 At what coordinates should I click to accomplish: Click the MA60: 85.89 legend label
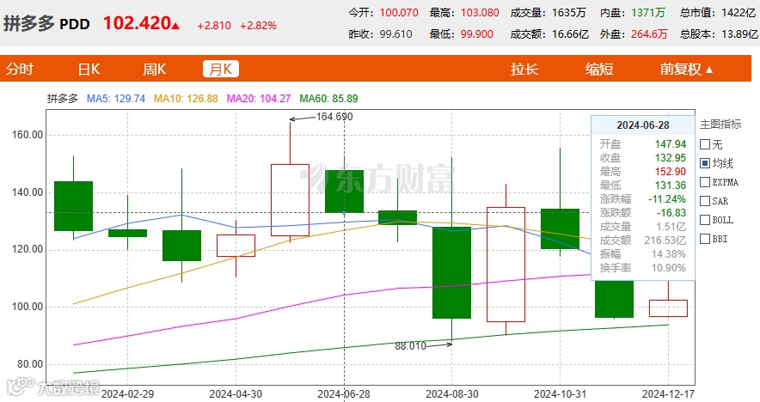328,99
